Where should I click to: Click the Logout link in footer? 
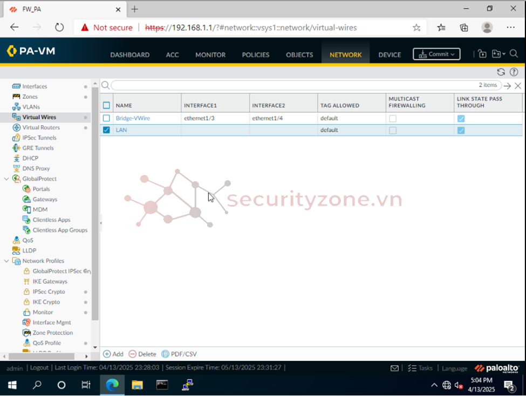(39, 368)
